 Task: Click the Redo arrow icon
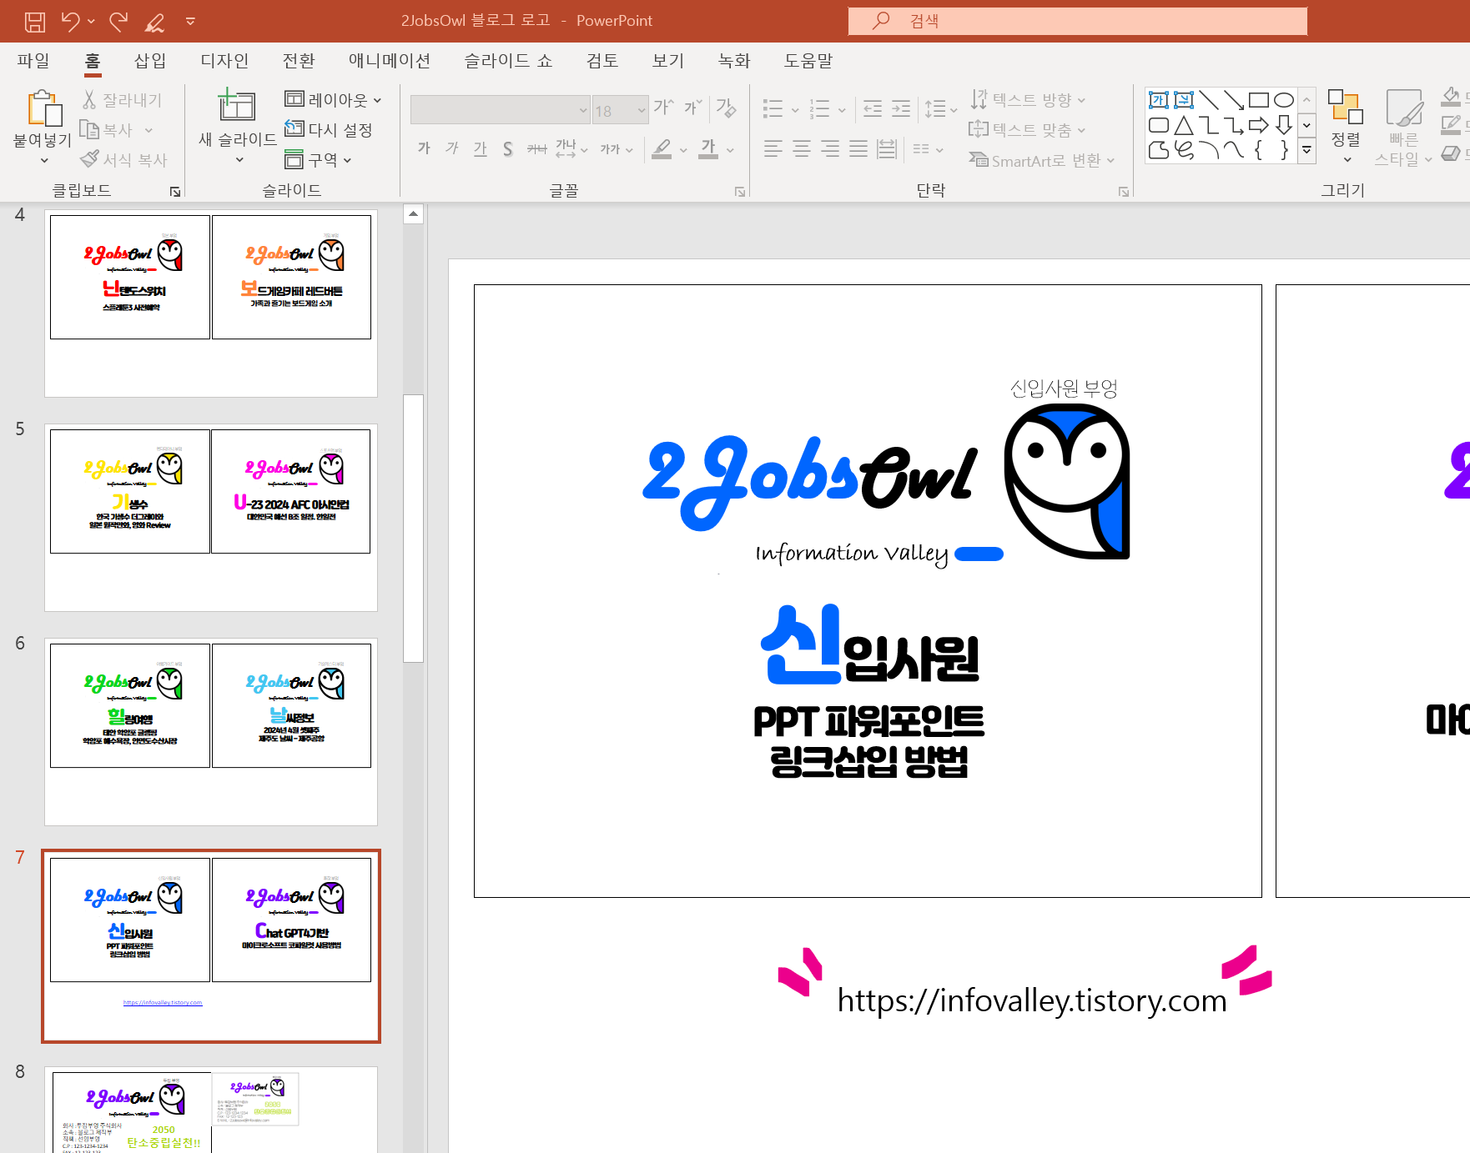118,22
